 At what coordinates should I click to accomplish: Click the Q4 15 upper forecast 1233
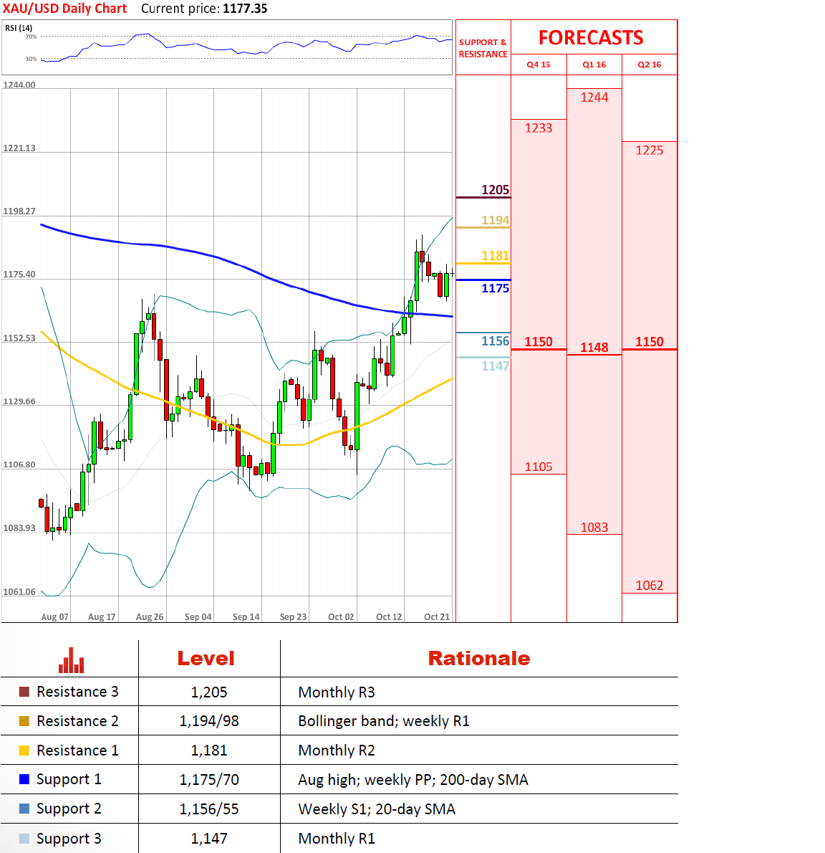(538, 128)
